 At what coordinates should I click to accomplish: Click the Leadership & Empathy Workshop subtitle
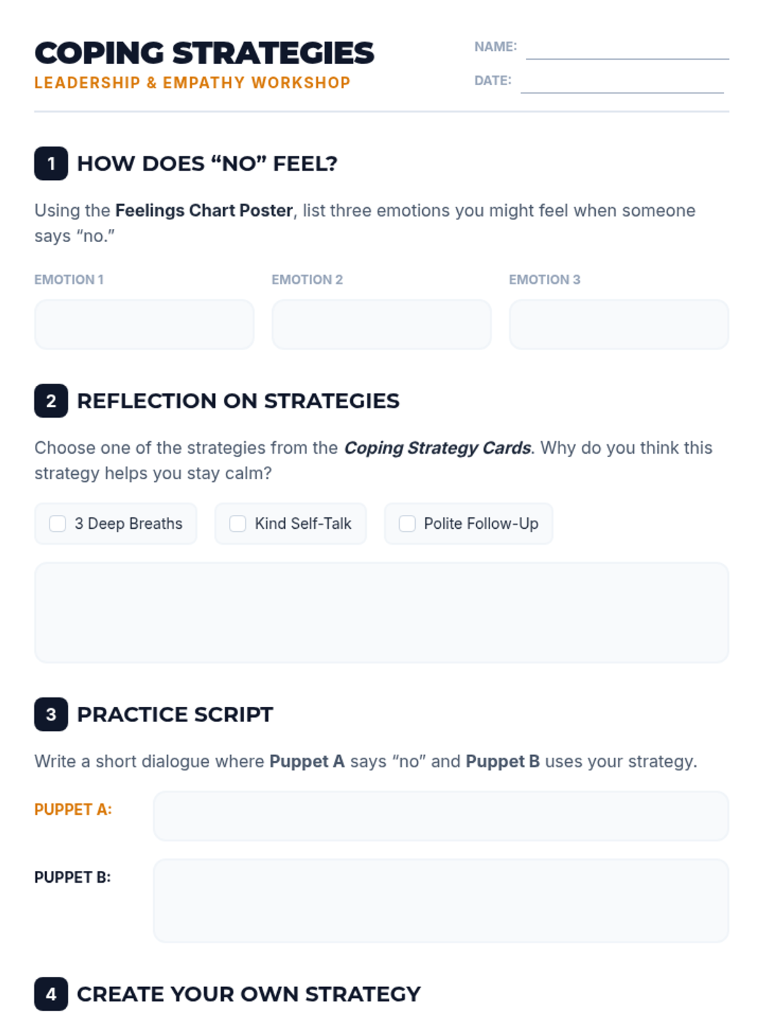(192, 83)
